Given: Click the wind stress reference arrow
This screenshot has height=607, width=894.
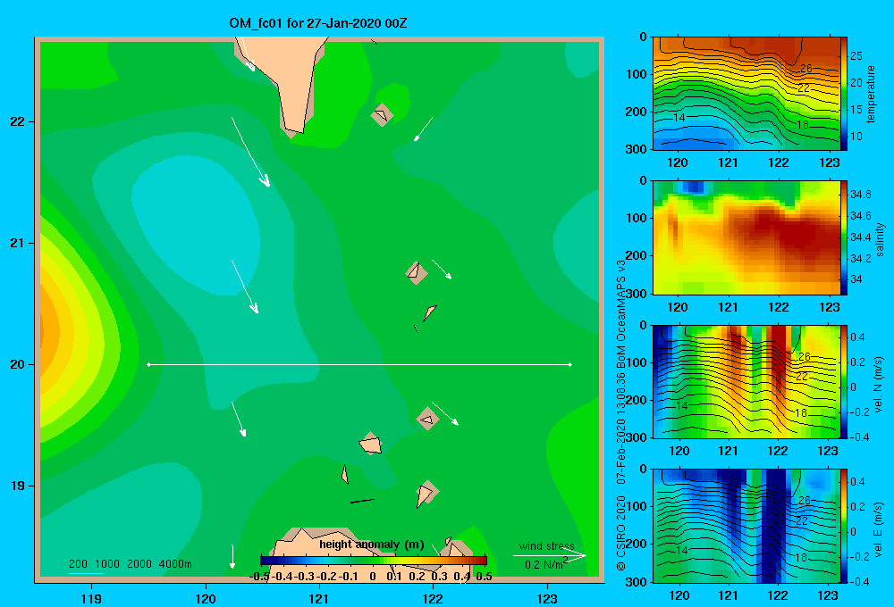Looking at the screenshot, I should (550, 555).
